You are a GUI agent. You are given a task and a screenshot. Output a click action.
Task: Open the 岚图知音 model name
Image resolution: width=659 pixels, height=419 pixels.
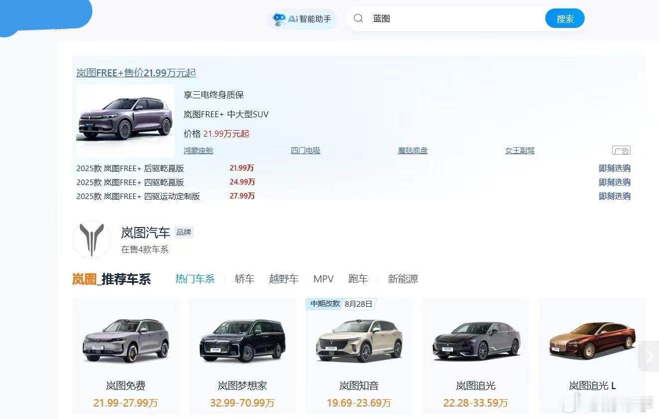coord(359,386)
